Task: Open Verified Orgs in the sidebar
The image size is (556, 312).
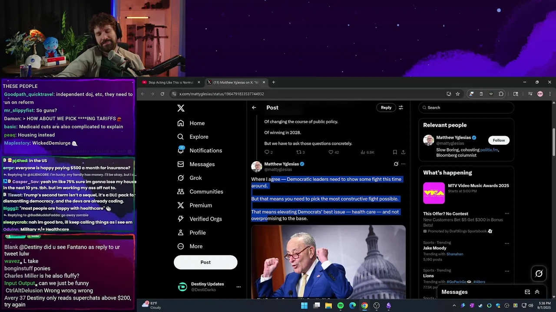Action: pyautogui.click(x=200, y=219)
